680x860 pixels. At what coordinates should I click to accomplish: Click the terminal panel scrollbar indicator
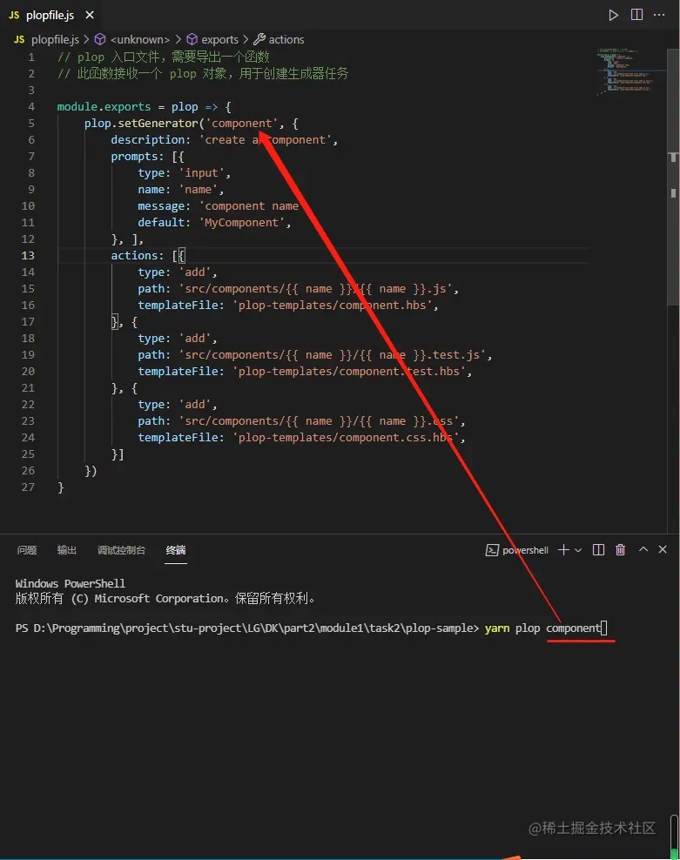(674, 836)
